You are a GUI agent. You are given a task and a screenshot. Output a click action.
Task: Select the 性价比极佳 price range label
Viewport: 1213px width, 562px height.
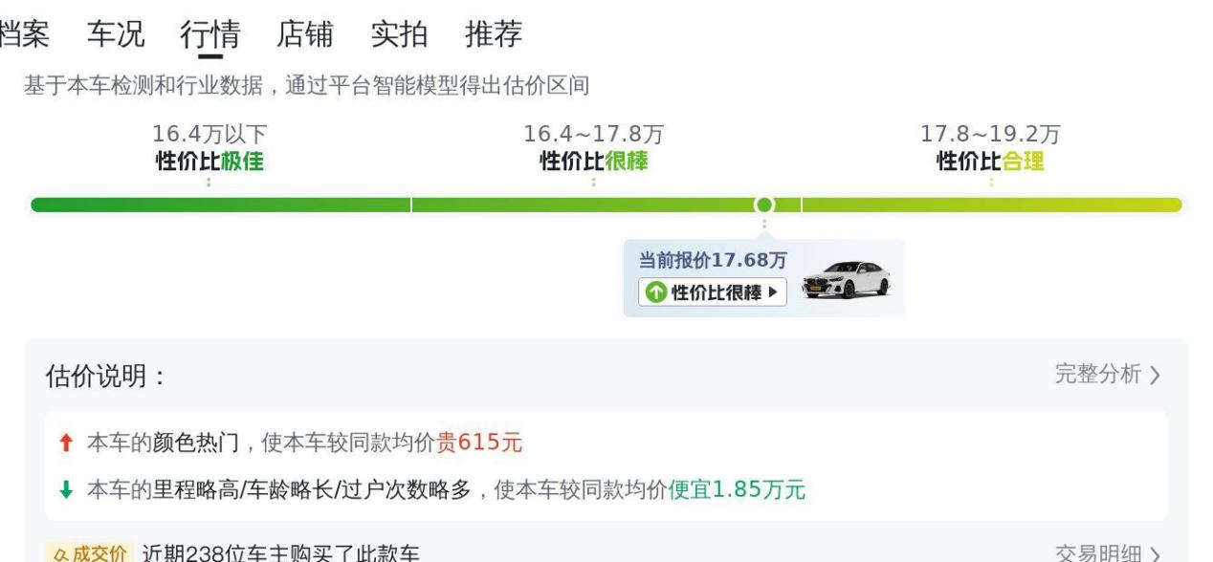tap(210, 162)
